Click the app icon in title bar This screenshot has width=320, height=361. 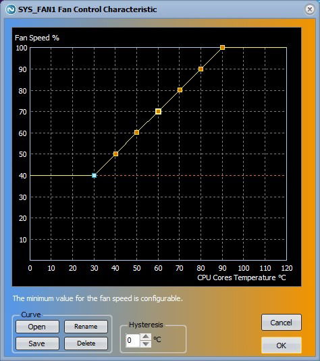click(10, 9)
